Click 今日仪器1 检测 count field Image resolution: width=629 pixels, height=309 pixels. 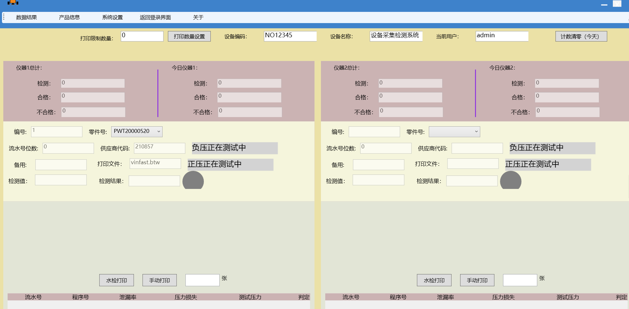point(249,83)
